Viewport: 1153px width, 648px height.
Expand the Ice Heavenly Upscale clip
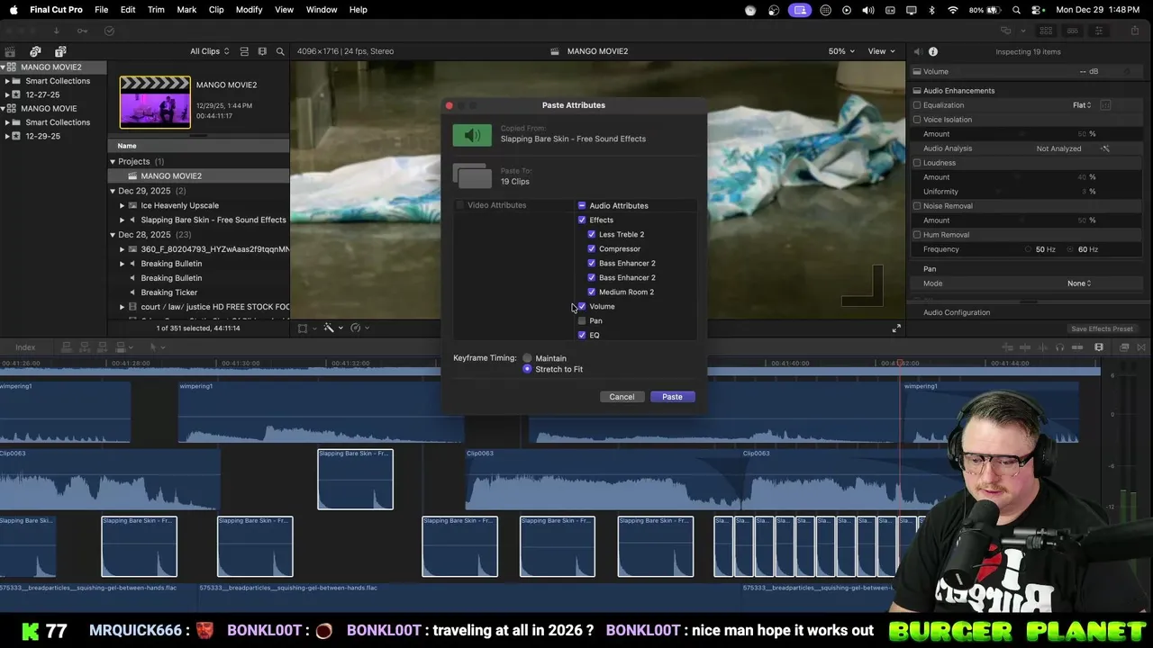pos(122,205)
